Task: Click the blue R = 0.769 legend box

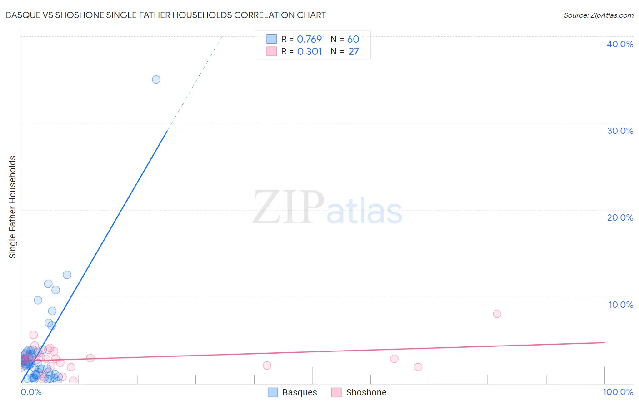Action: pyautogui.click(x=271, y=39)
